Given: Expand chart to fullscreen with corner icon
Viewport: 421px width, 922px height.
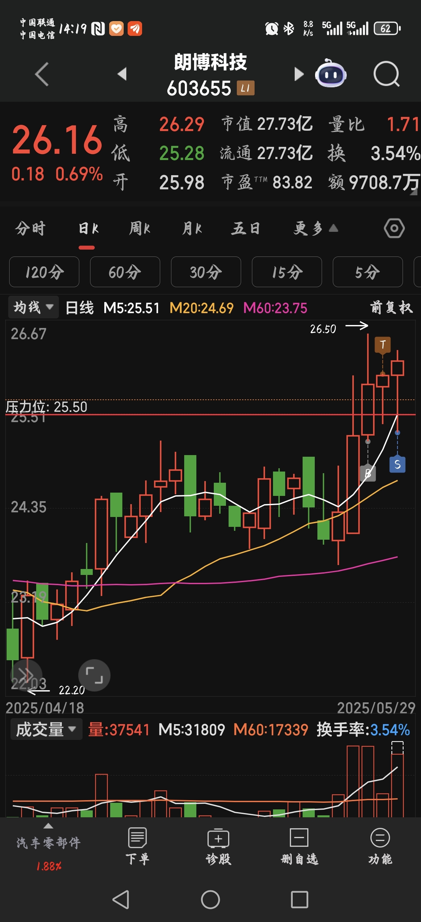Looking at the screenshot, I should (94, 675).
